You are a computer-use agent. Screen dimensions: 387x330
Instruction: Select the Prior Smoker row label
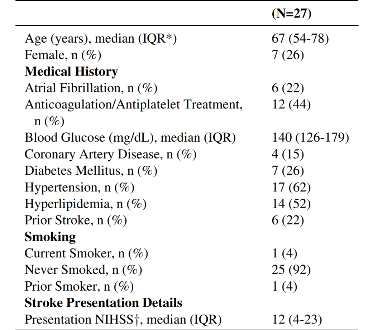click(79, 286)
